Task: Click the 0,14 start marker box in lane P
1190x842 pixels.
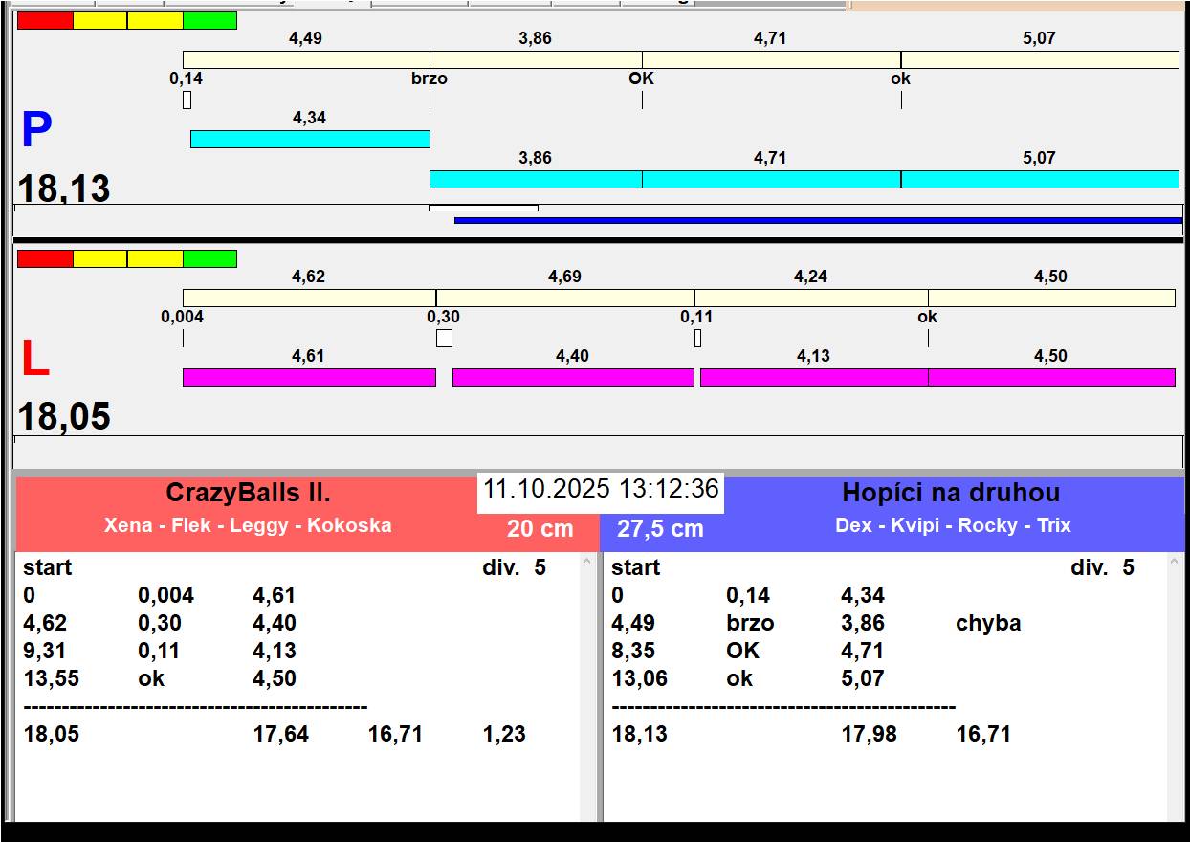Action: click(187, 100)
